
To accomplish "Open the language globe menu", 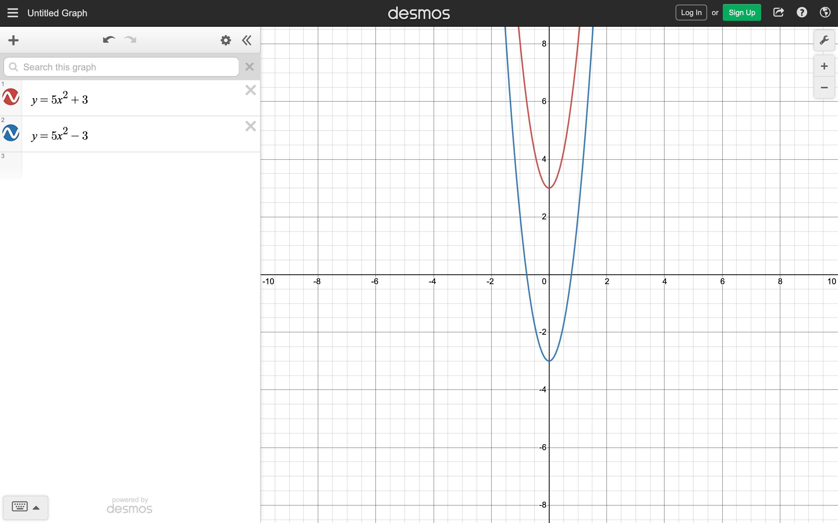I will tap(825, 13).
